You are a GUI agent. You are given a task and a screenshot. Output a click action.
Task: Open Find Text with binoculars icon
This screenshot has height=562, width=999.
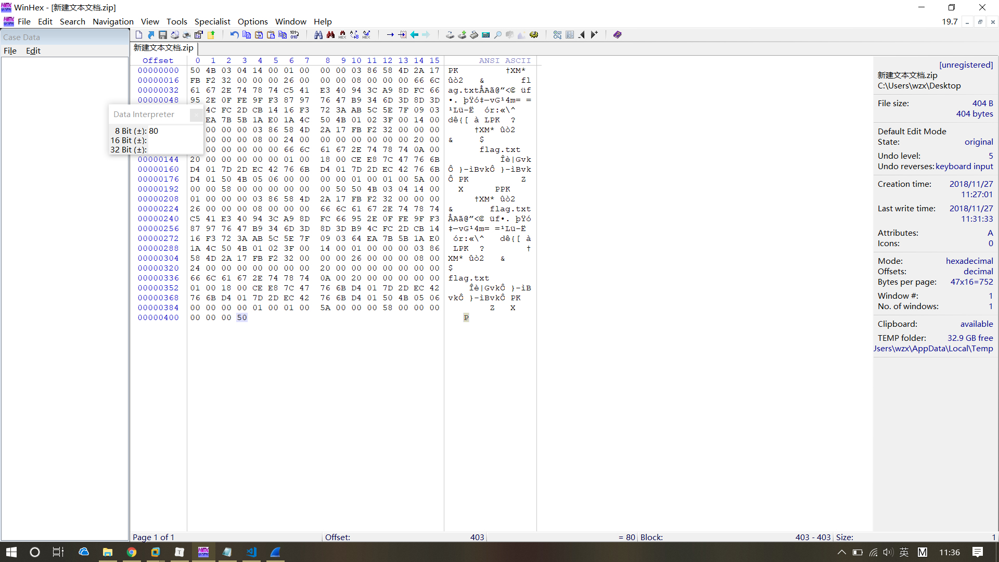(x=318, y=35)
